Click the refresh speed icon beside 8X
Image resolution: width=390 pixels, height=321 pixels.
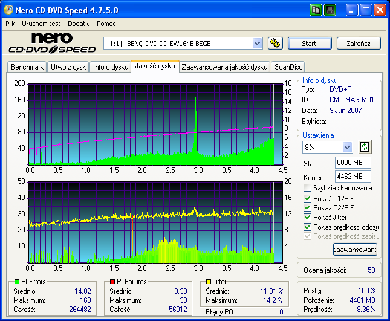pyautogui.click(x=365, y=147)
